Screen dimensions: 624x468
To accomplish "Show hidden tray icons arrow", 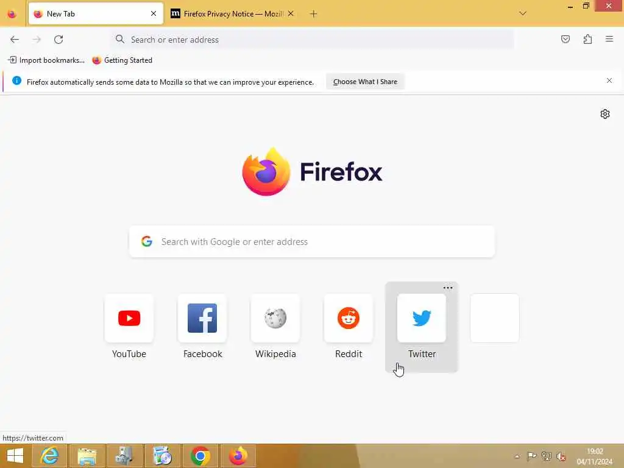I will coord(517,456).
